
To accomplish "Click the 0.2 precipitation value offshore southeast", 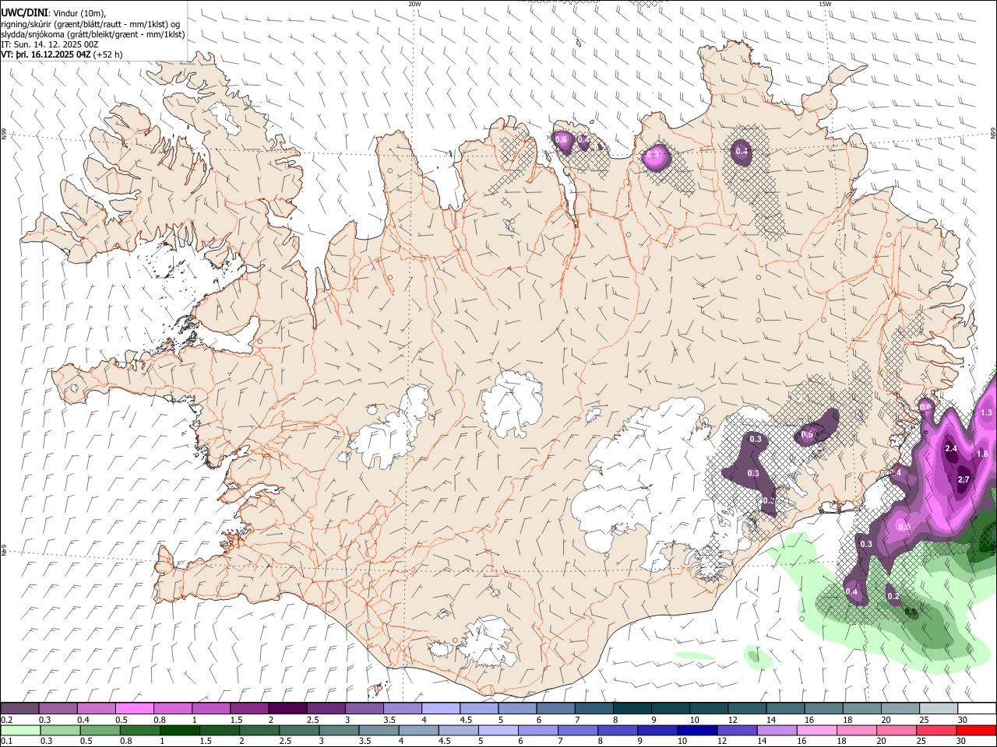I will tap(893, 597).
